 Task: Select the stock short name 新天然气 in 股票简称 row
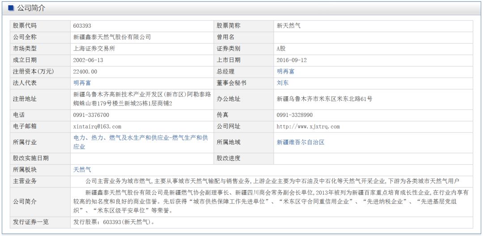pyautogui.click(x=288, y=26)
